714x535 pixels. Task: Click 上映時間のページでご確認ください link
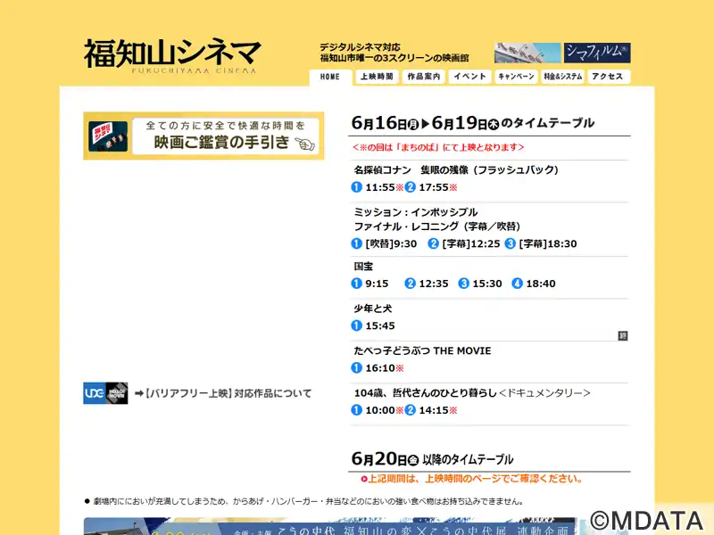(x=472, y=479)
